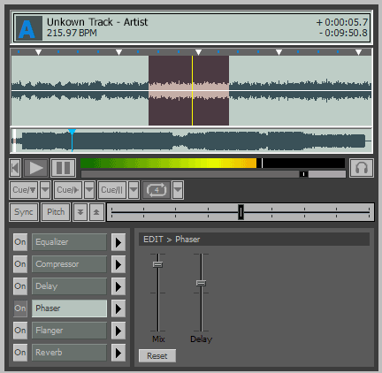The height and width of the screenshot is (373, 382).
Task: Click the pitch bend up arrows icon
Action: coord(96,212)
